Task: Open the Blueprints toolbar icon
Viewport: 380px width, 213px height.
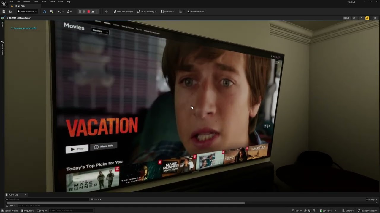Action: coord(45,12)
